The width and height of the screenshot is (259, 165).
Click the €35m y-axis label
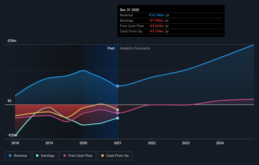[x=12, y=41]
